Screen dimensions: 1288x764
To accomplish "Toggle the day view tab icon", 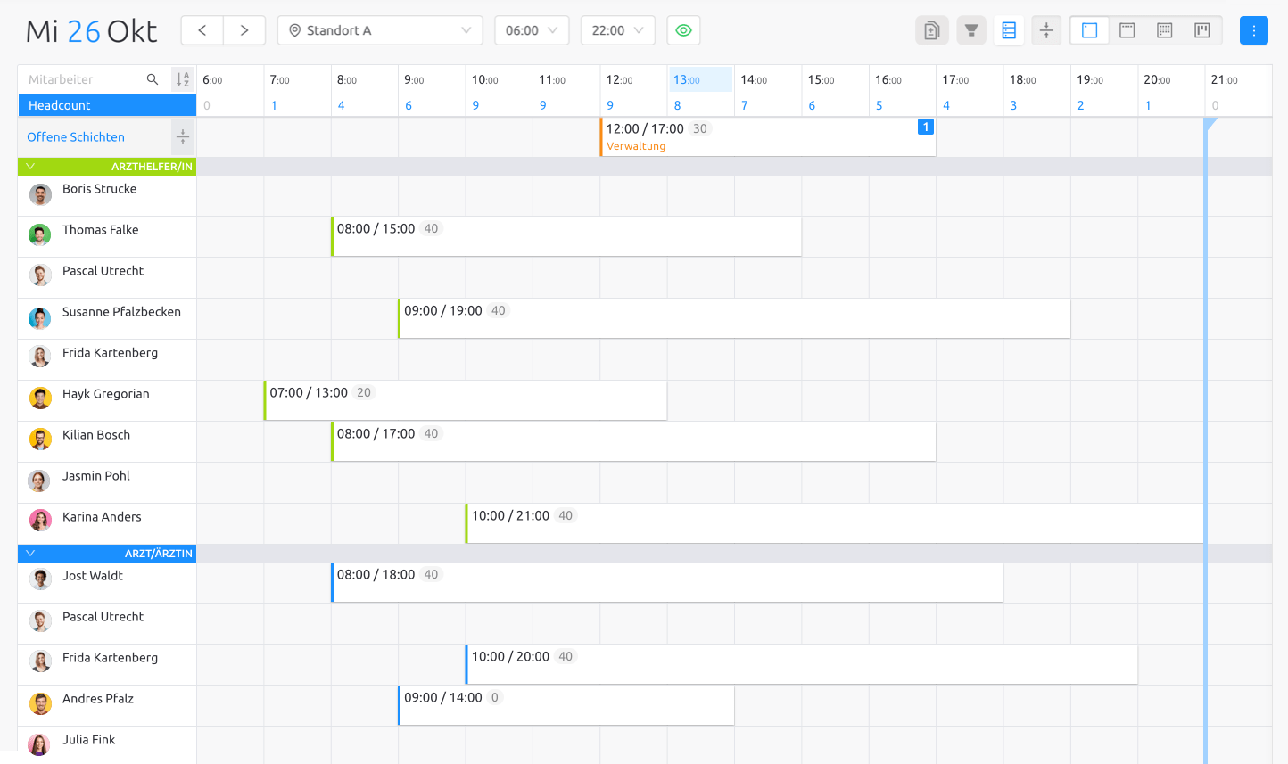I will tap(1089, 29).
